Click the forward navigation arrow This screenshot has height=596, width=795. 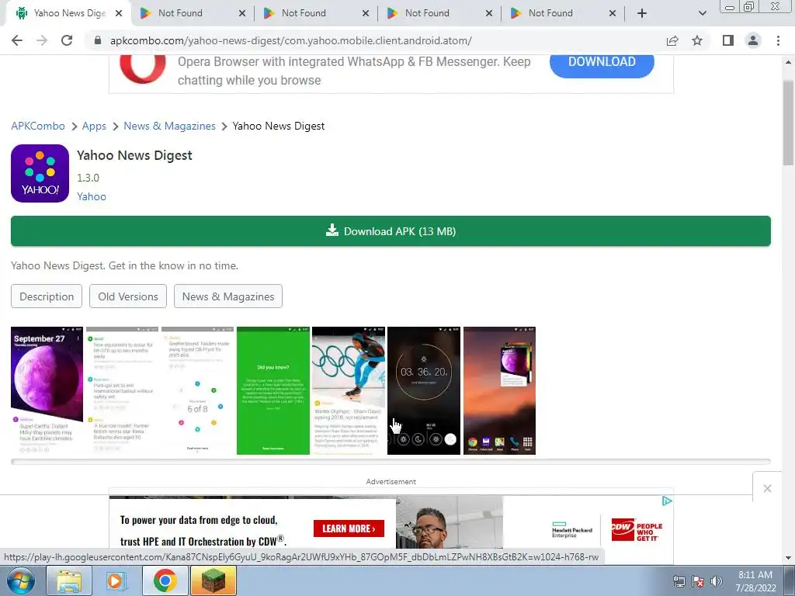point(42,40)
